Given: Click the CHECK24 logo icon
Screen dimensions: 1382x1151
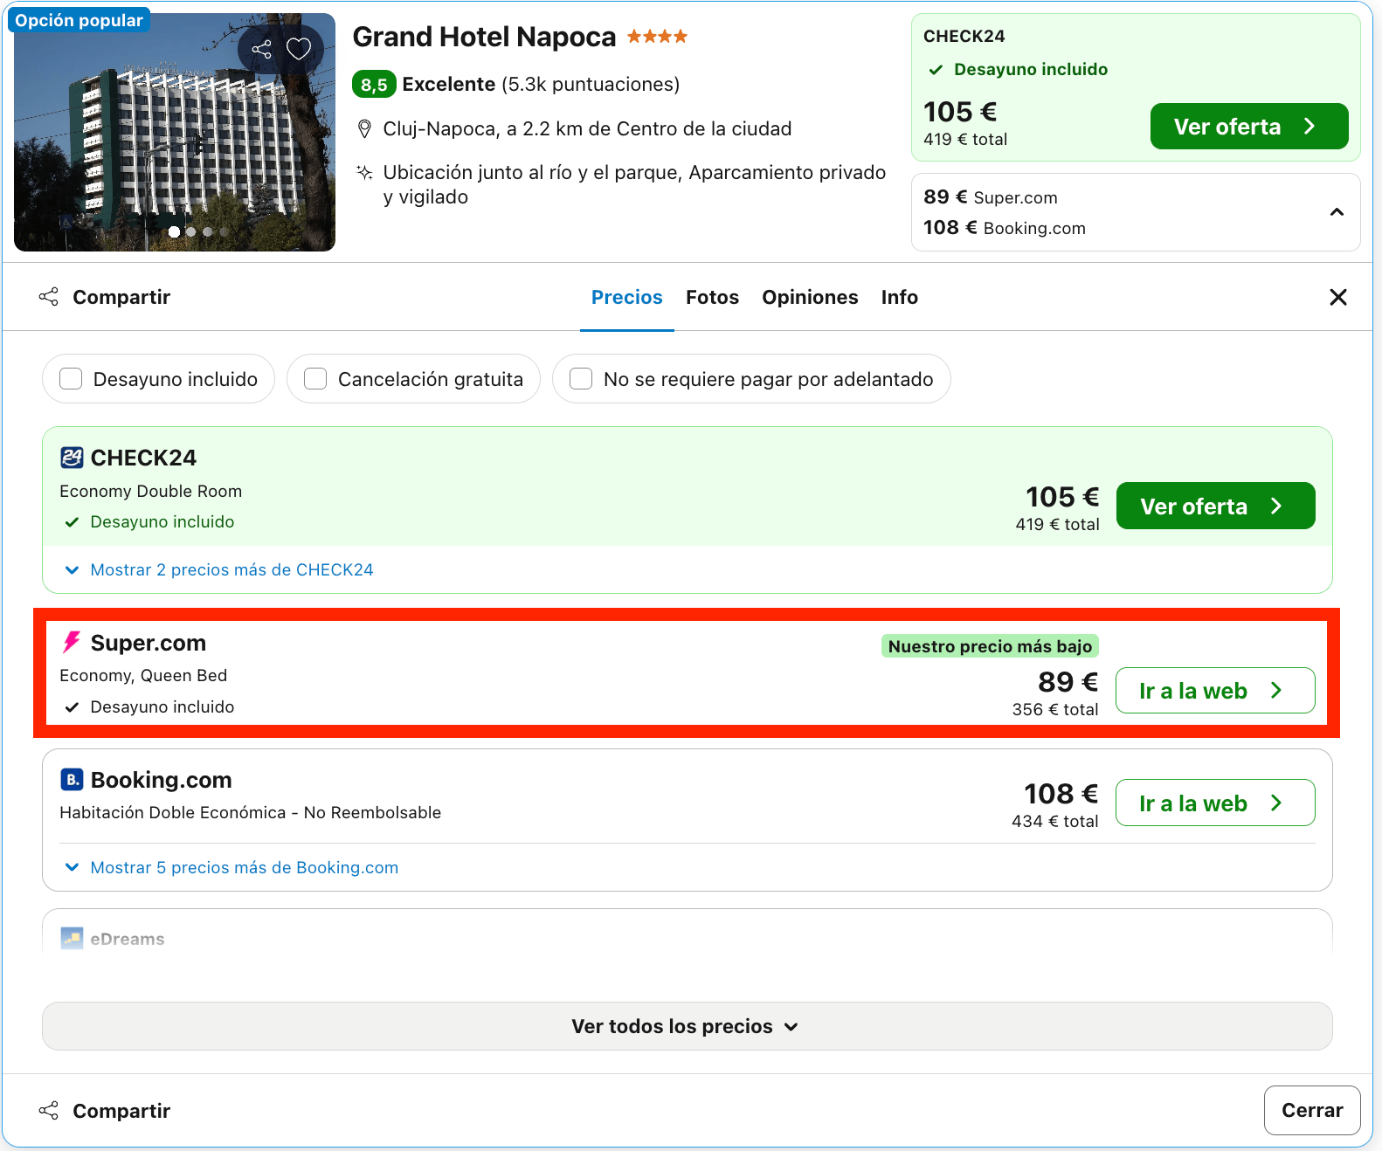Looking at the screenshot, I should pos(72,458).
